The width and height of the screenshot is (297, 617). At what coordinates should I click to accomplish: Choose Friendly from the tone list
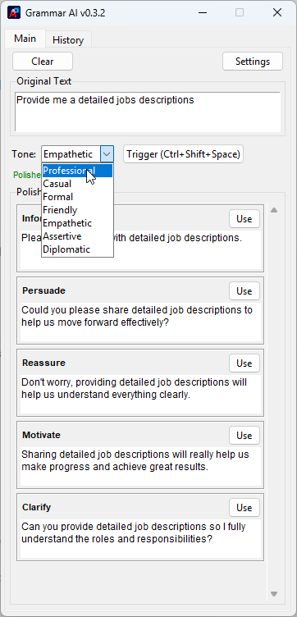tap(77, 210)
